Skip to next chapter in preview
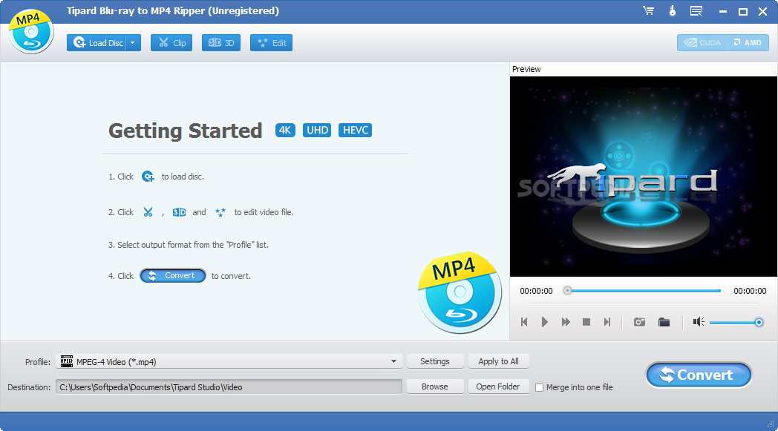This screenshot has width=778, height=431. coord(607,322)
